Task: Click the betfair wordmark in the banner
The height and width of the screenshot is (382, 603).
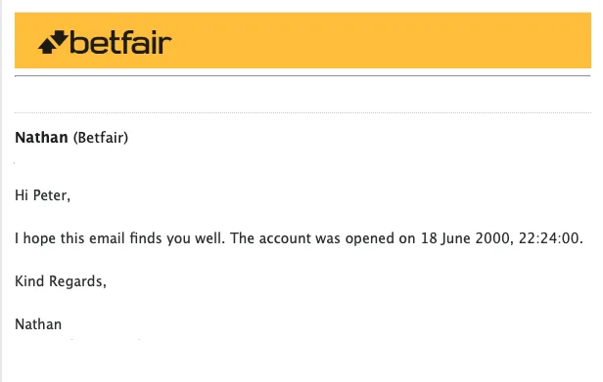Action: (120, 42)
